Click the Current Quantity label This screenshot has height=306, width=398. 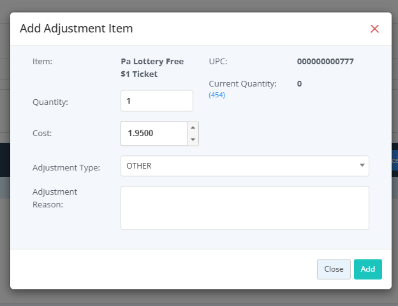pos(242,84)
